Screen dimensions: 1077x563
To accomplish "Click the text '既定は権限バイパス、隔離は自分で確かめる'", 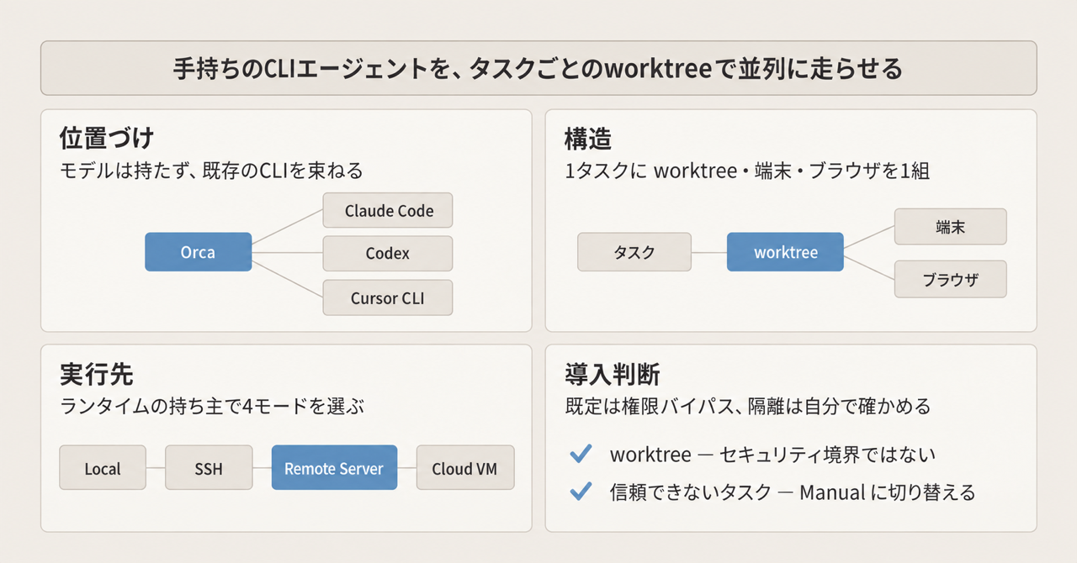I will coord(748,407).
